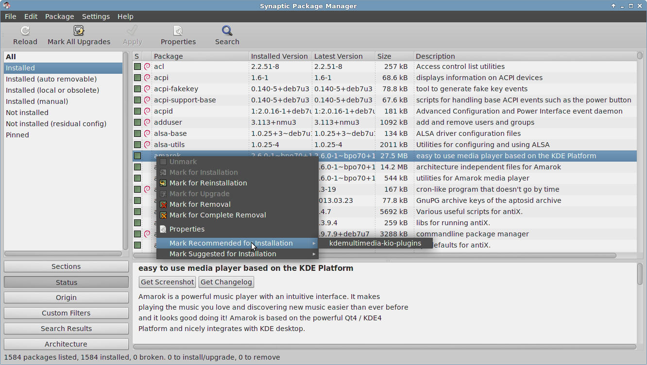Screen dimensions: 647x365
Task: Click the Sections filter button
Action: 66,266
